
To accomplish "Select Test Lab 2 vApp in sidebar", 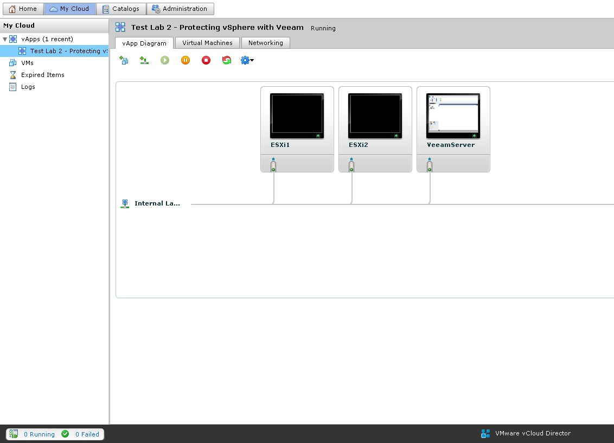I will click(x=54, y=51).
